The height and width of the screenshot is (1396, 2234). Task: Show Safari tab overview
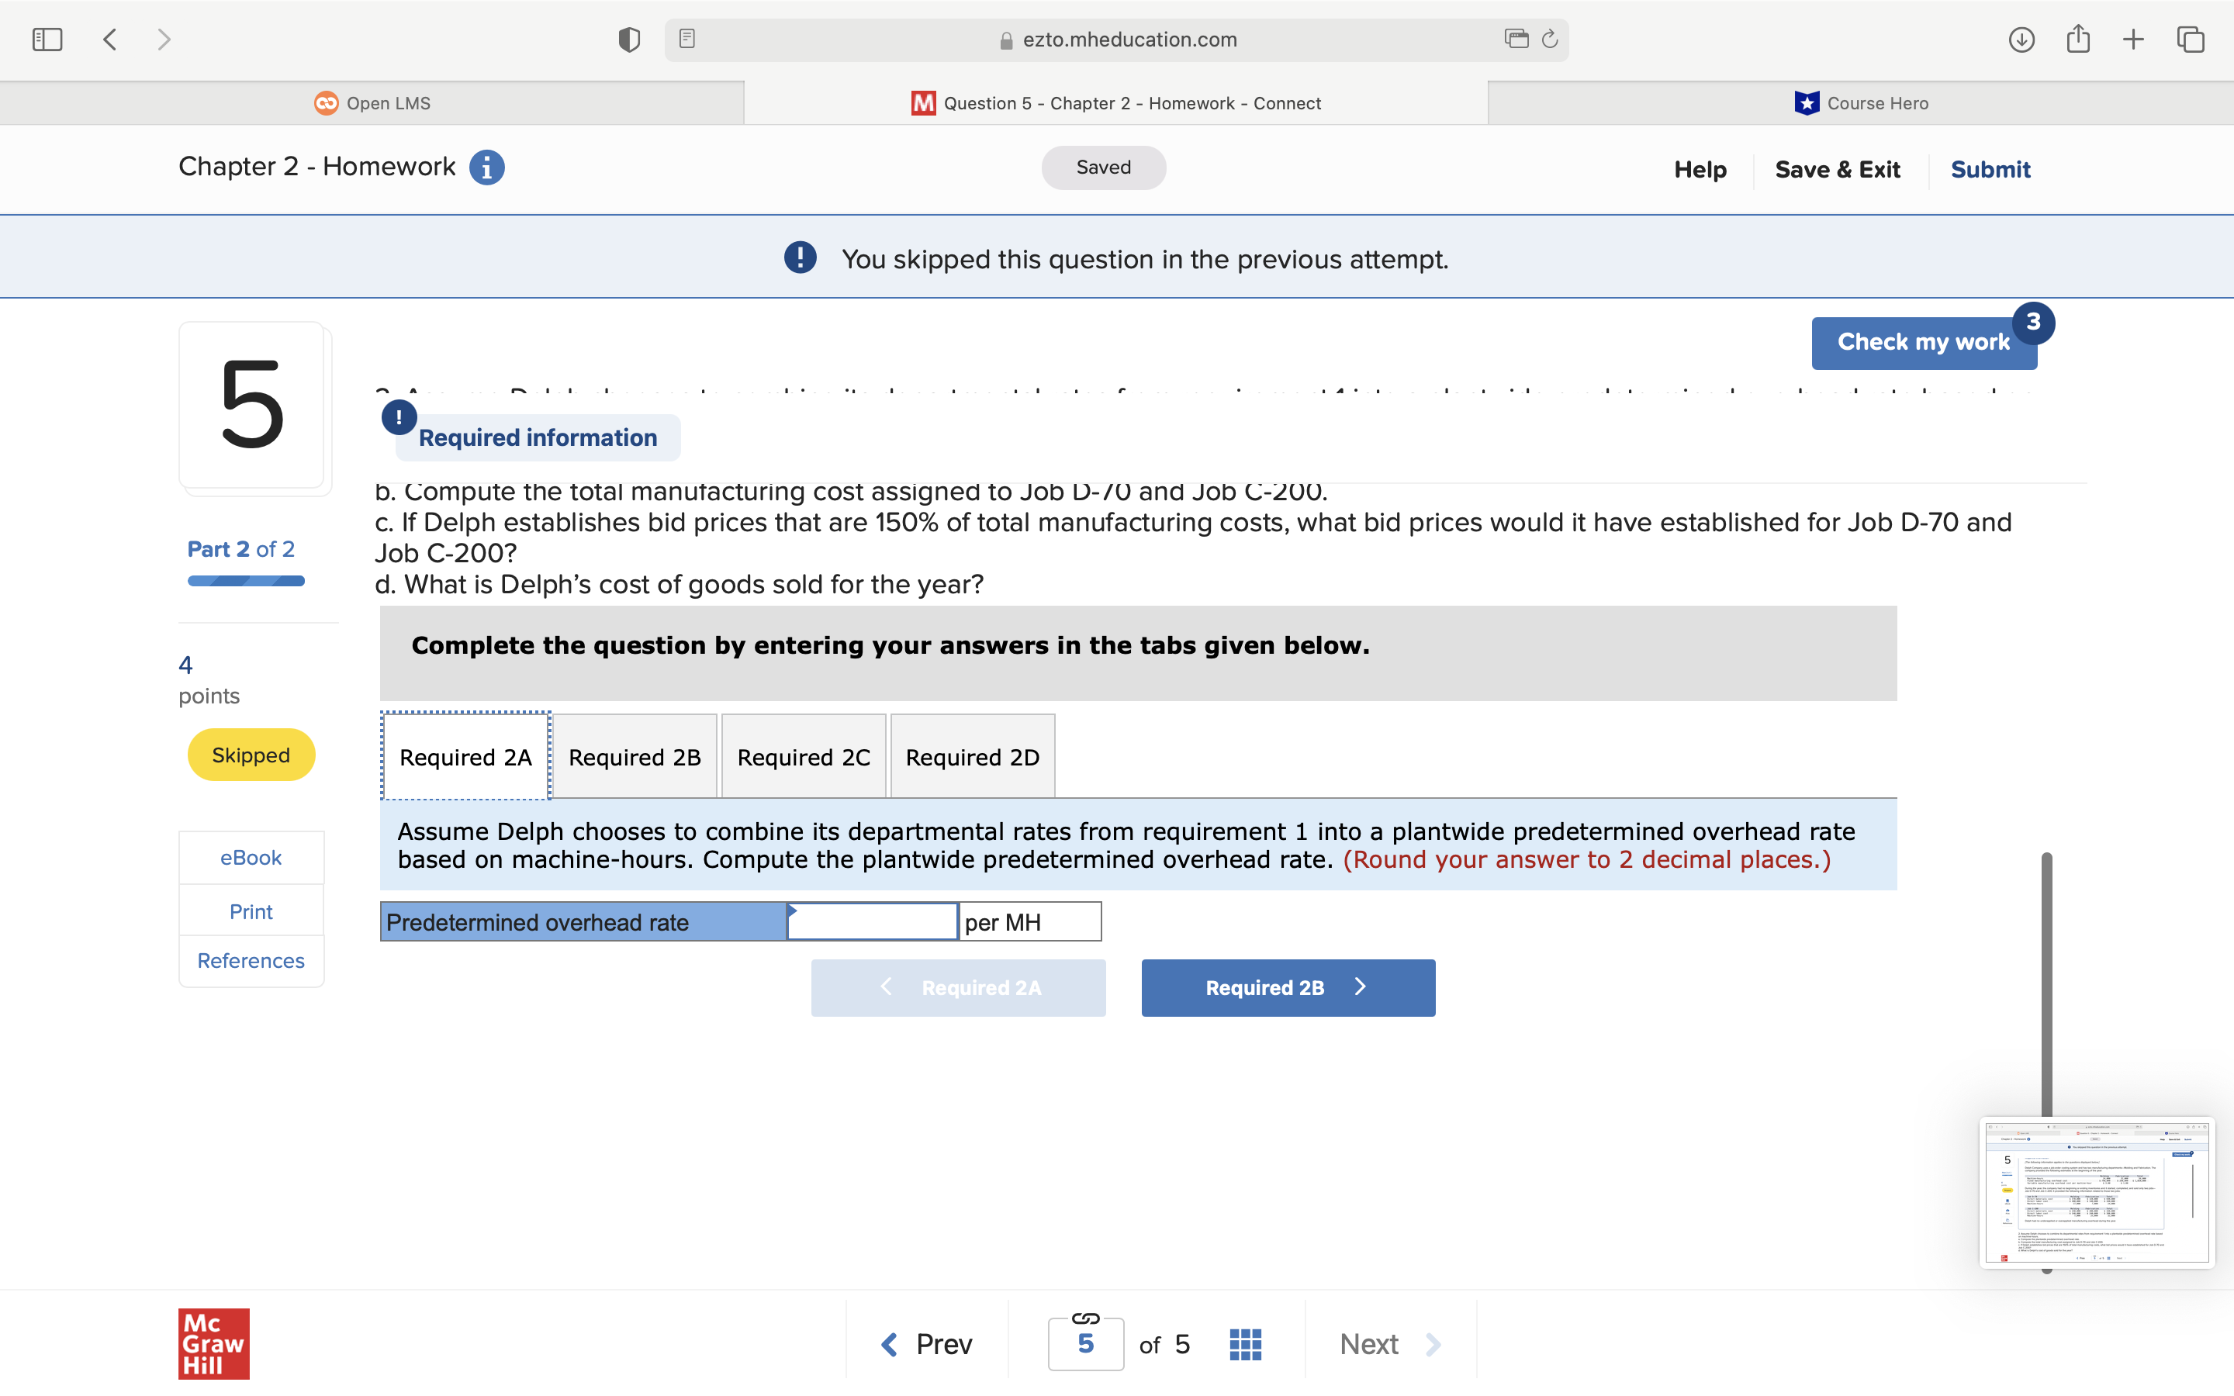(x=2191, y=40)
